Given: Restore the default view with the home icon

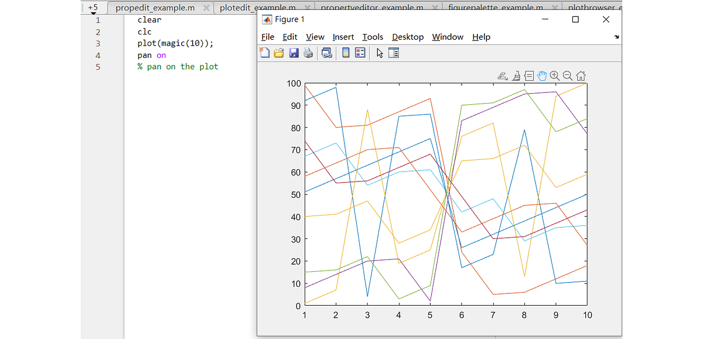Looking at the screenshot, I should pyautogui.click(x=580, y=75).
